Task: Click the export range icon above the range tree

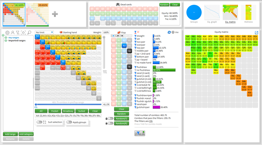Action: pyautogui.click(x=23, y=33)
